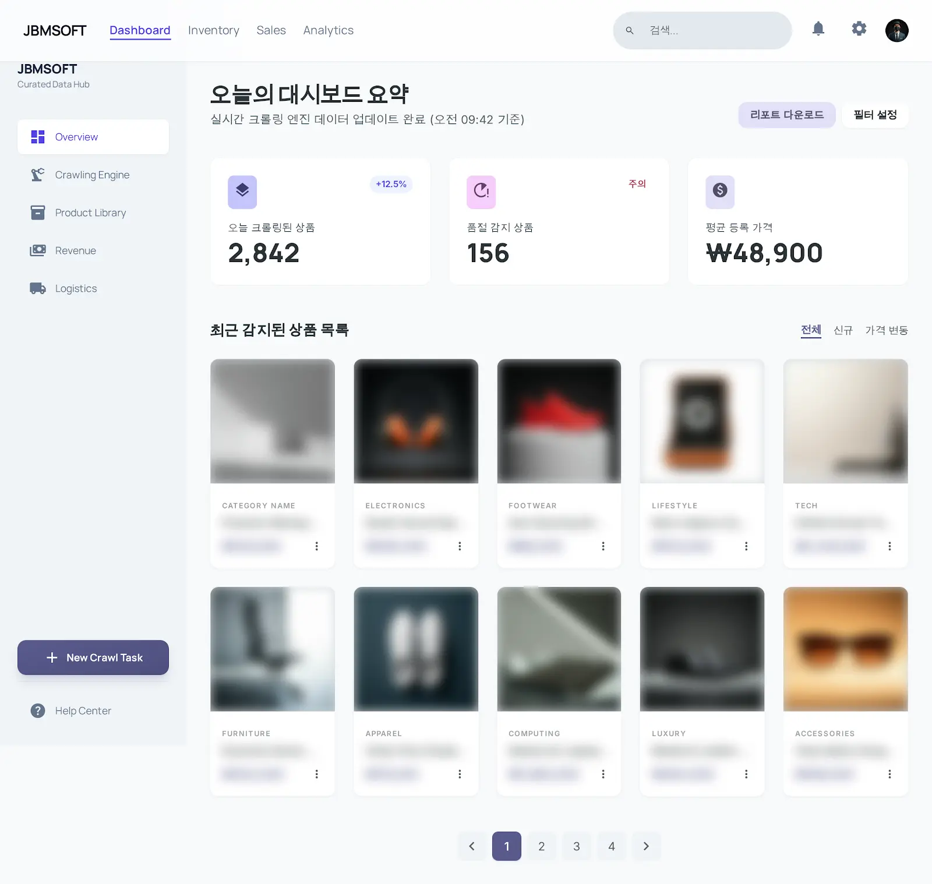Open settings gear in top bar

coord(859,29)
